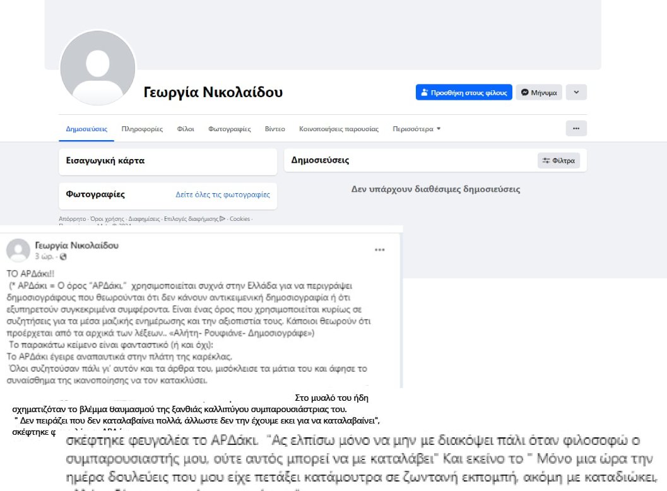Click the Cookies footer link
The width and height of the screenshot is (667, 491).
coord(240,219)
